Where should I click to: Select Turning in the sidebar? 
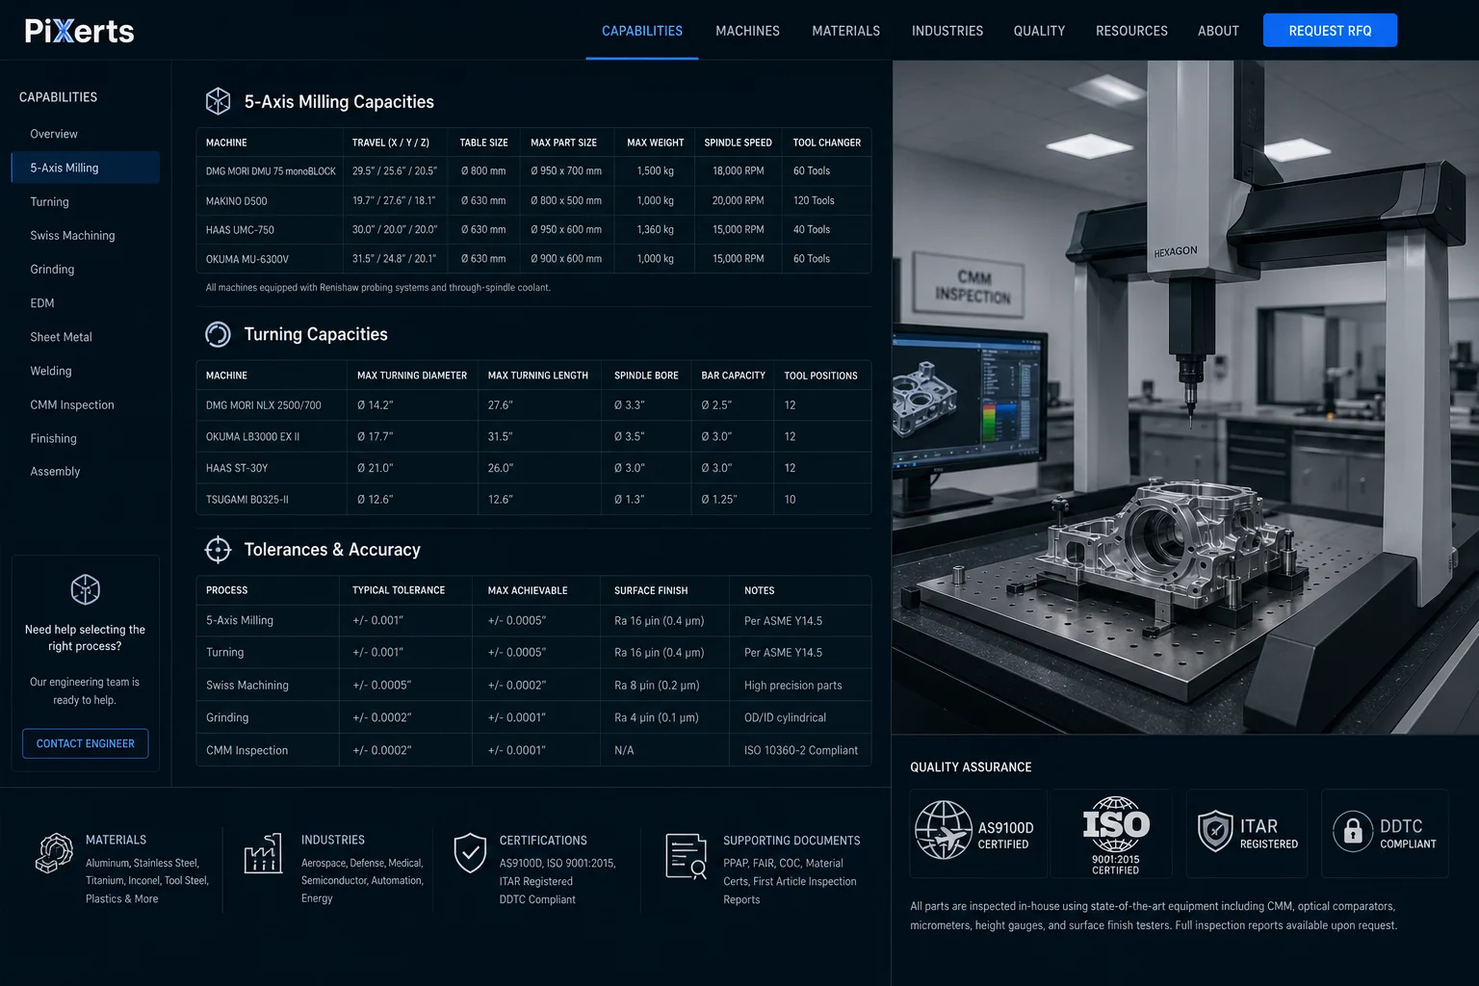pyautogui.click(x=49, y=202)
